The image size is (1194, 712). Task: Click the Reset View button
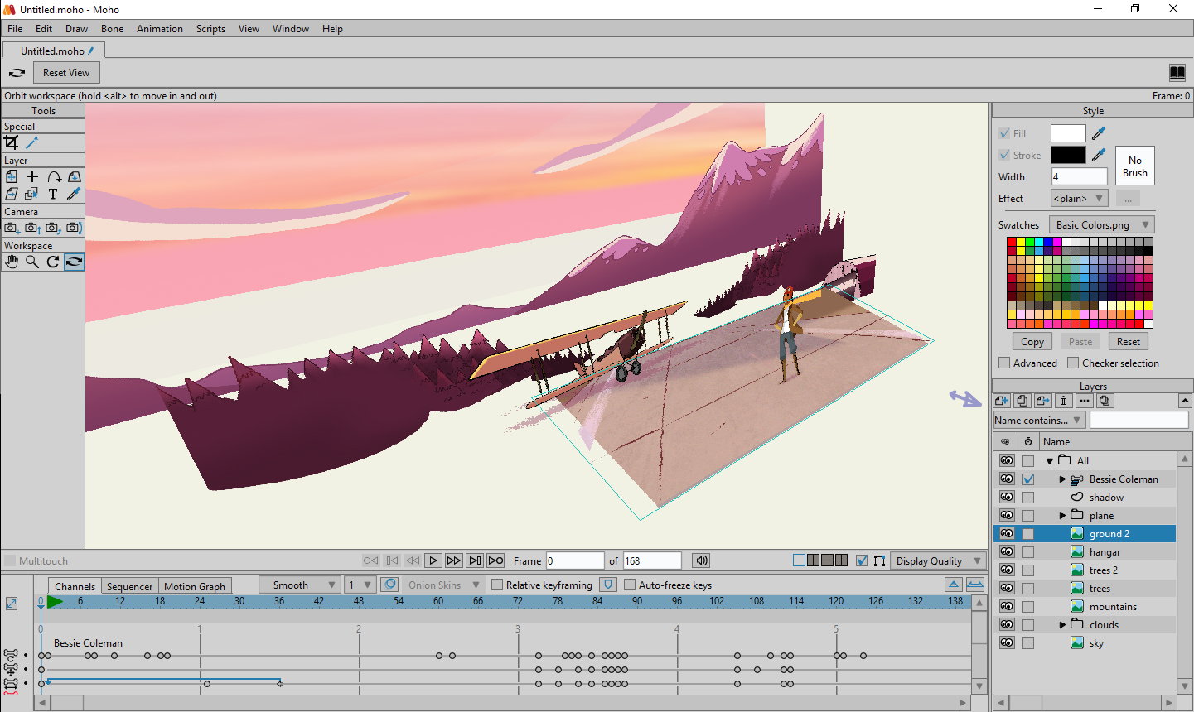[65, 72]
